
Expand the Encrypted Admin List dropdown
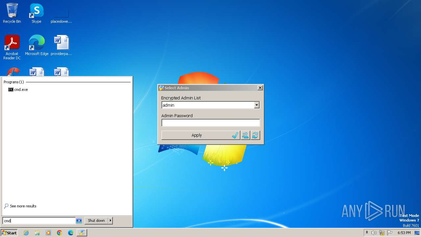click(x=257, y=105)
